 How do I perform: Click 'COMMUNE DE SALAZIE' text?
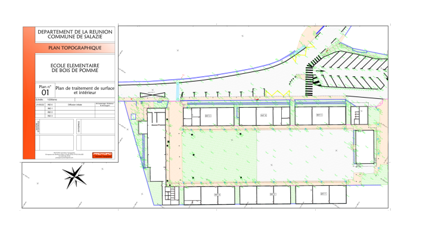pyautogui.click(x=75, y=37)
